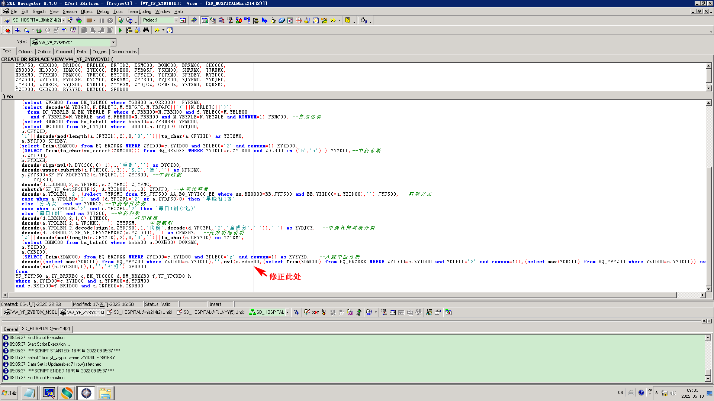
Task: Click the horizontal scrollbar of the SQL editor
Action: (x=335, y=295)
